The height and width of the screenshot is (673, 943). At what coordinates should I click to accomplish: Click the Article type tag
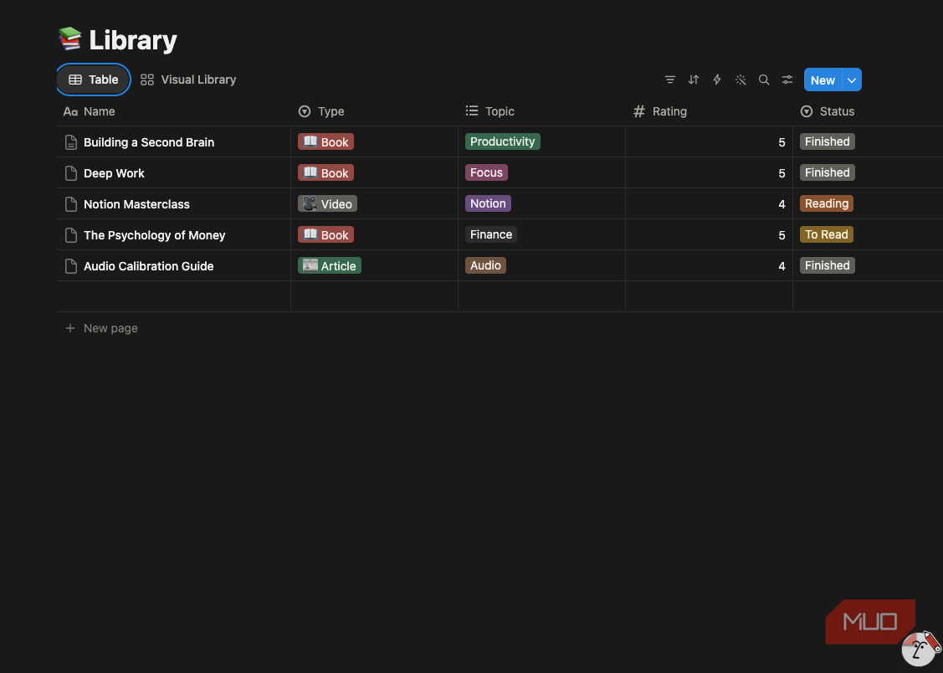coord(330,266)
